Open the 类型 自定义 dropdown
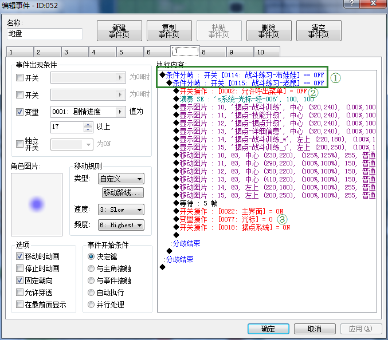The height and width of the screenshot is (340, 388). (122, 179)
